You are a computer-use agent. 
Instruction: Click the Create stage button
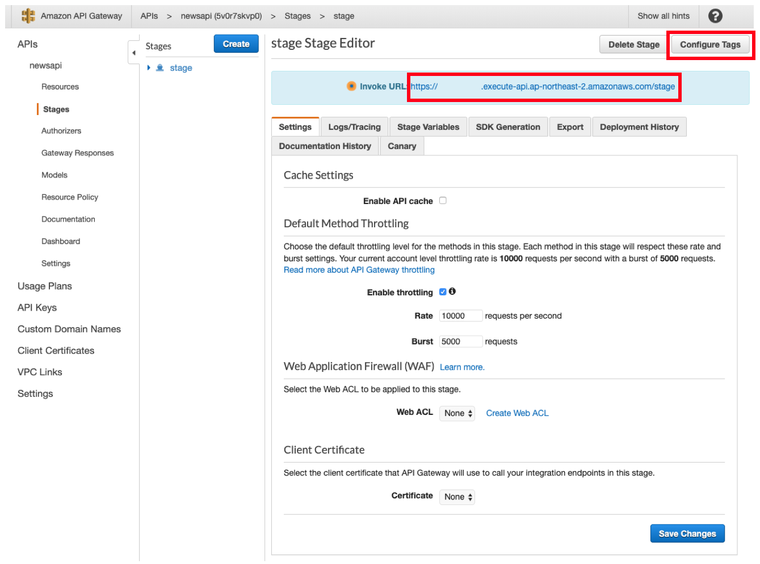coord(236,44)
